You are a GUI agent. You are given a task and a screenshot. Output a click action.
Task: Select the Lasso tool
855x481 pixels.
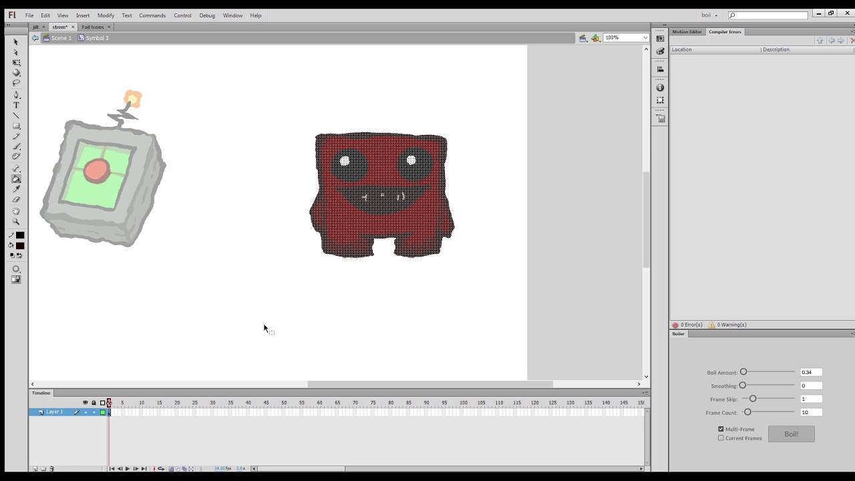point(16,84)
